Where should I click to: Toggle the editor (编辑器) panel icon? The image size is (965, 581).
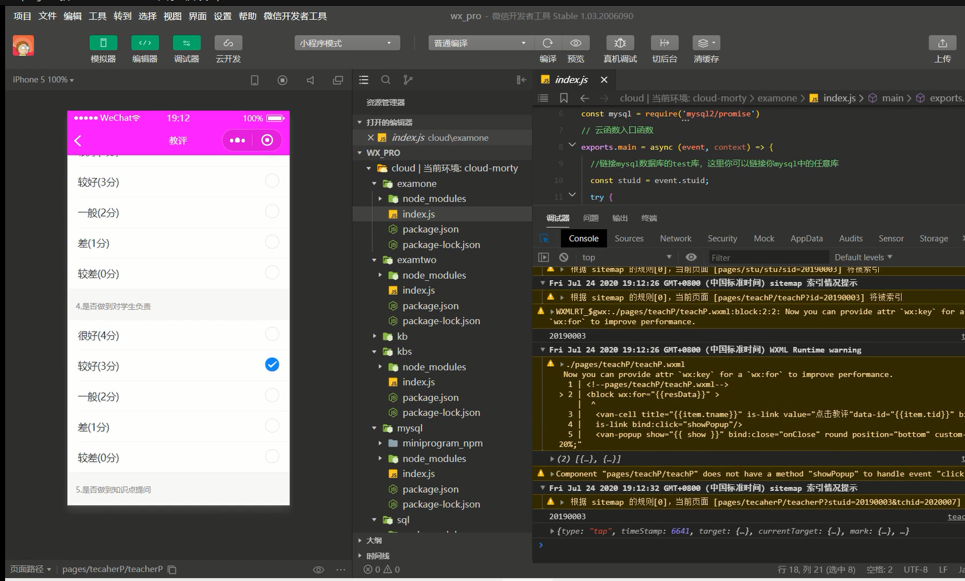tap(145, 43)
